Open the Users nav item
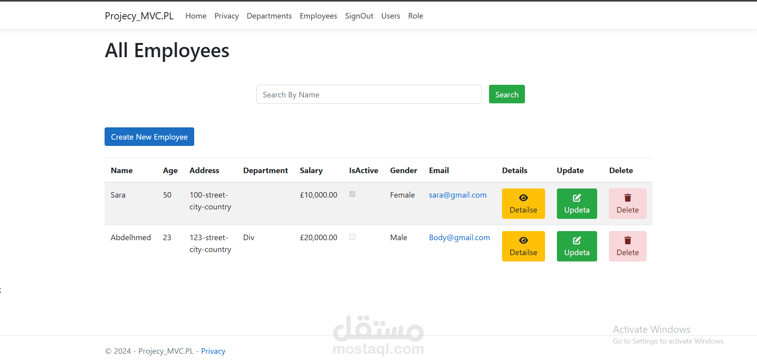 pos(391,16)
